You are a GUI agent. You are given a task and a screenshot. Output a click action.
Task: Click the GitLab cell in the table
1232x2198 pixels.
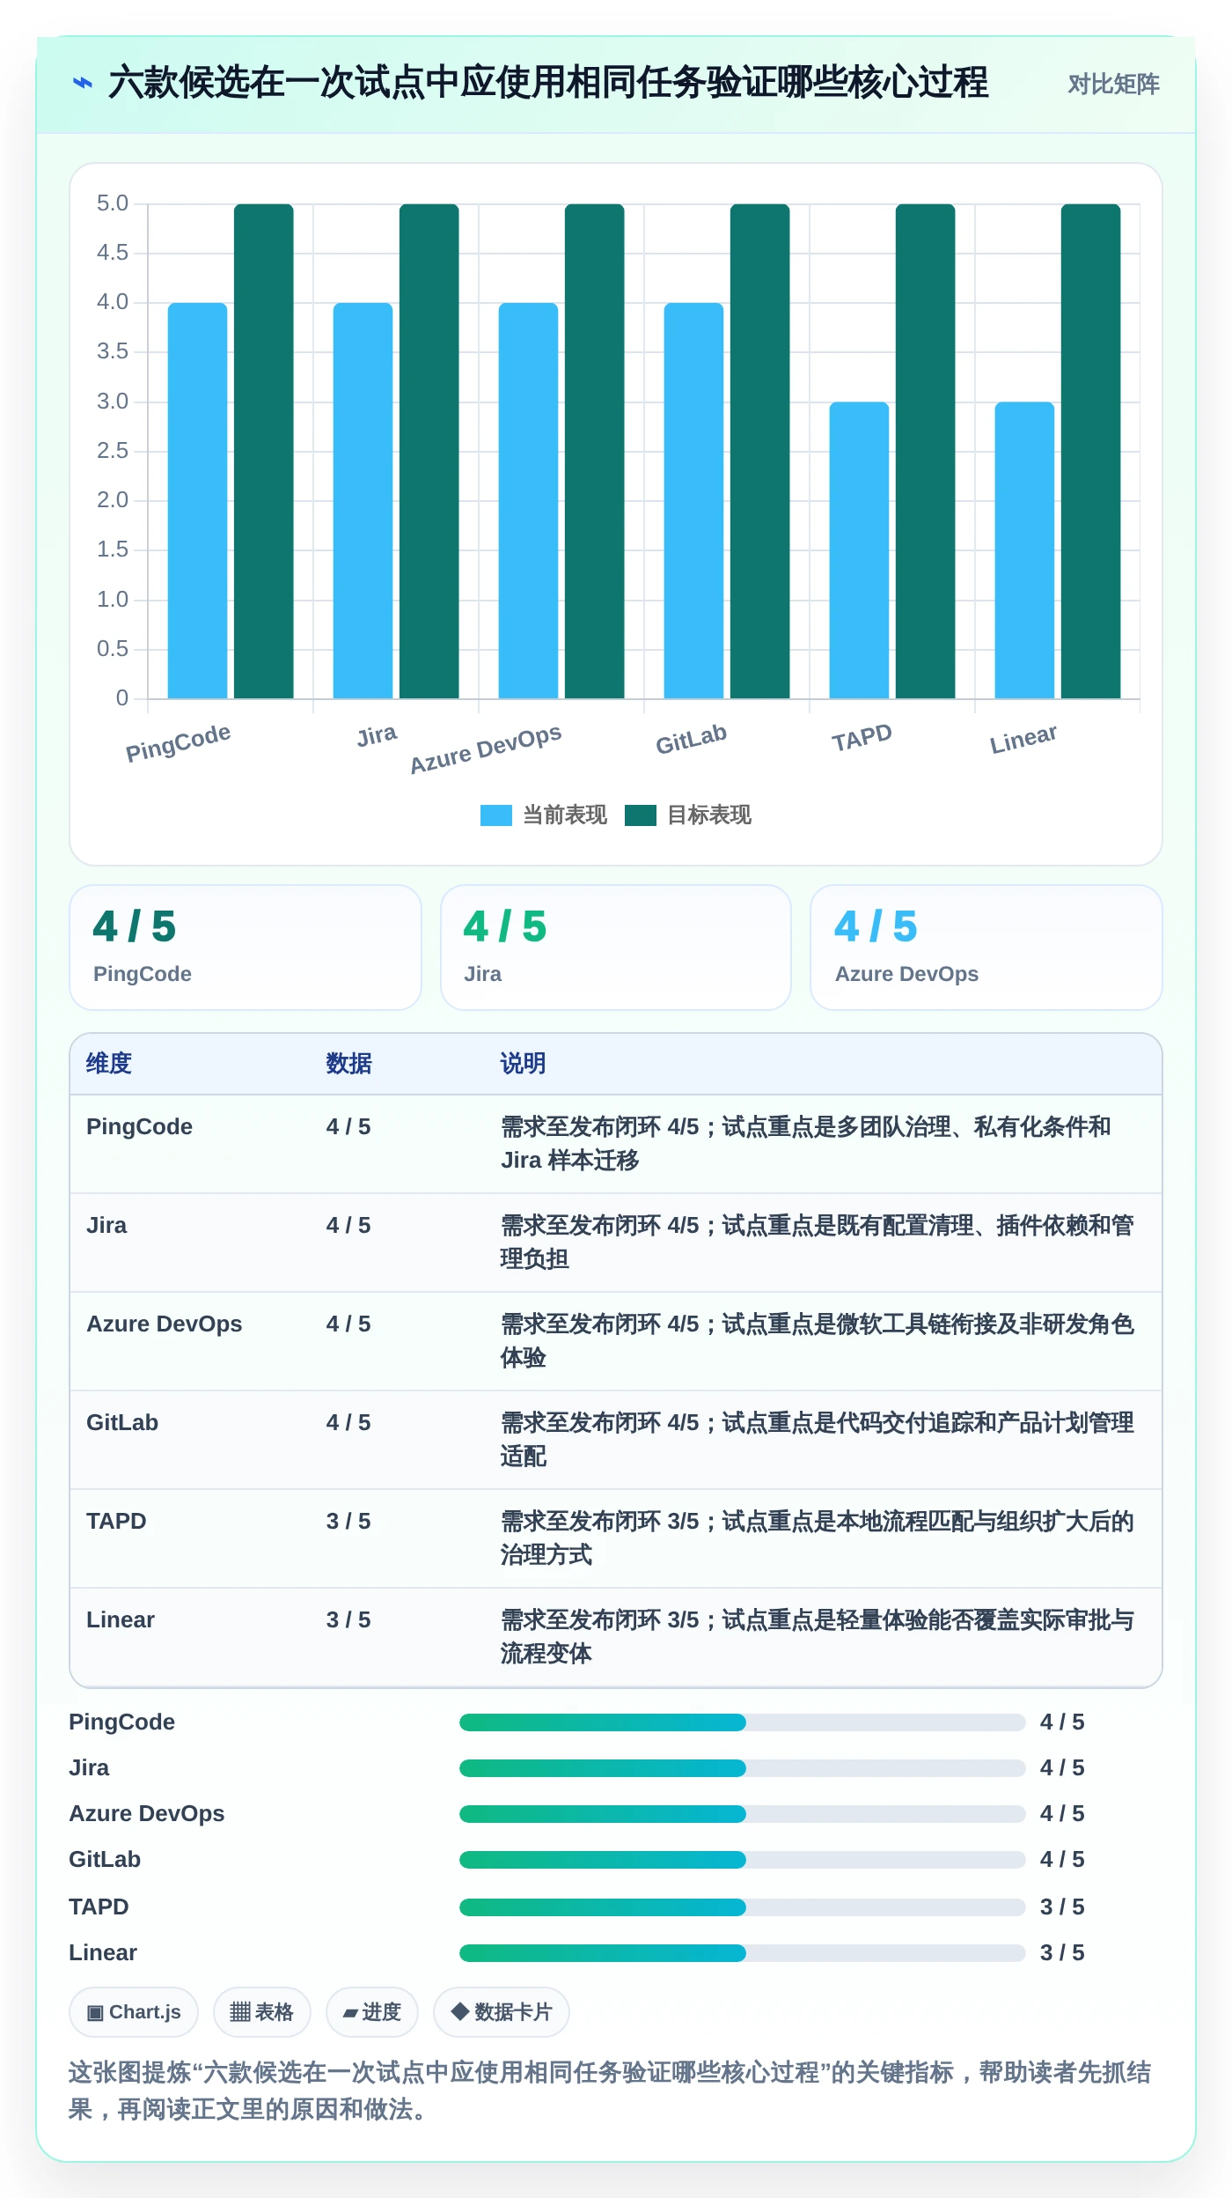122,1423
